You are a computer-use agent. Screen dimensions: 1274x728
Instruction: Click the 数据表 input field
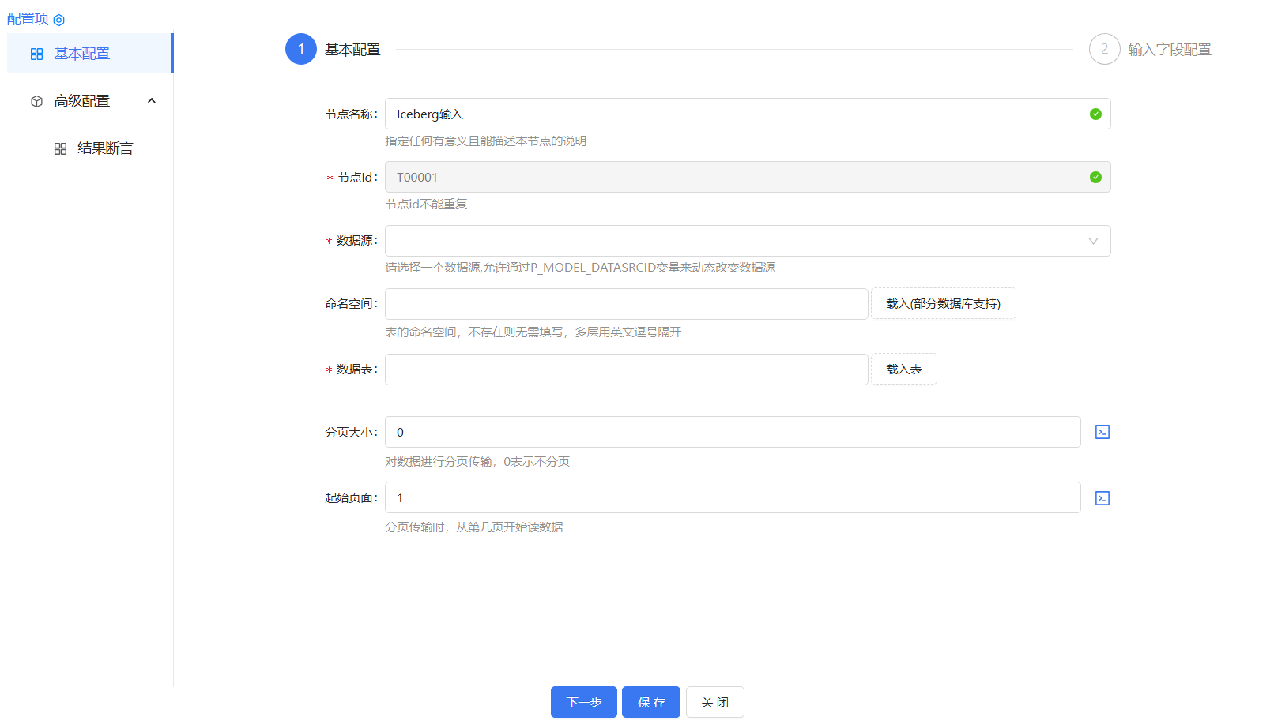[x=626, y=369]
